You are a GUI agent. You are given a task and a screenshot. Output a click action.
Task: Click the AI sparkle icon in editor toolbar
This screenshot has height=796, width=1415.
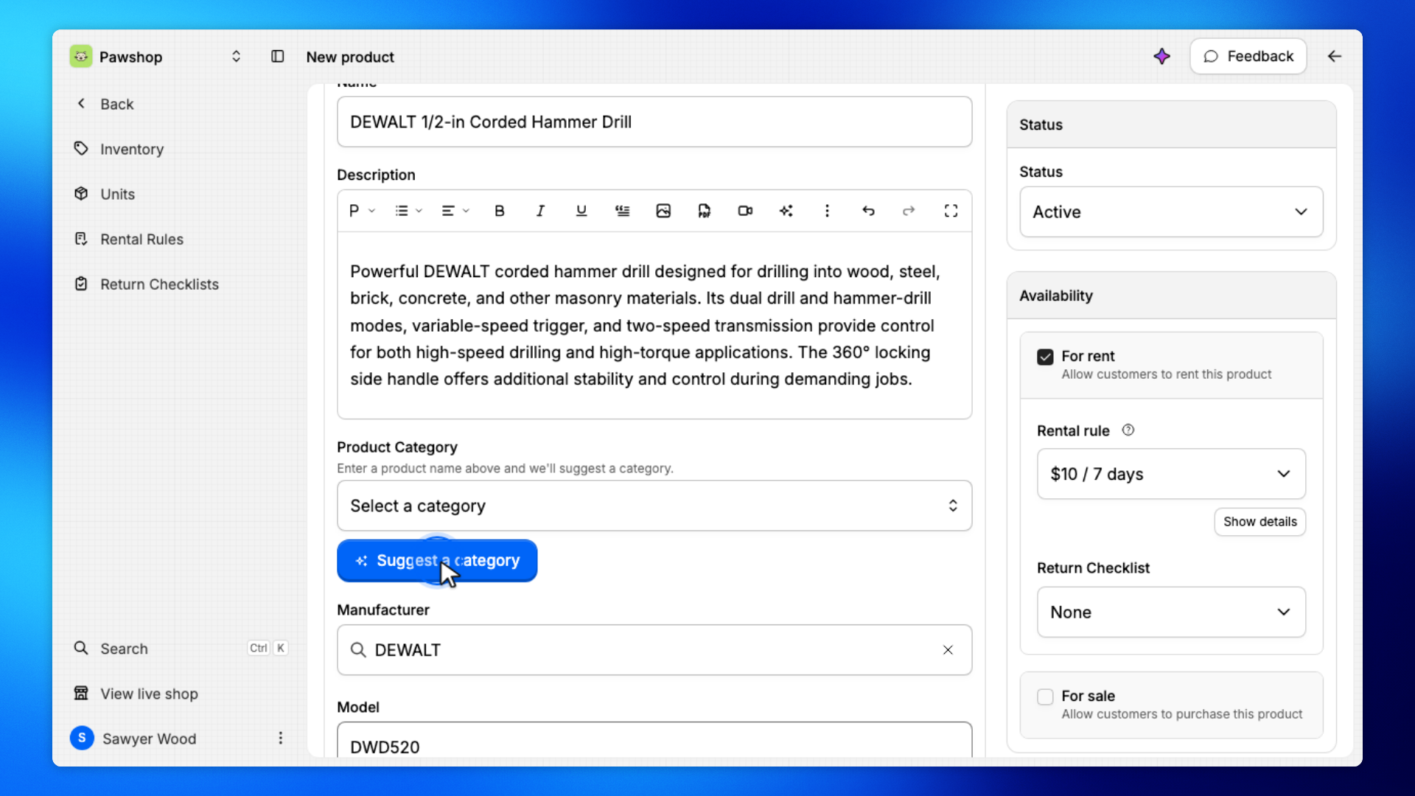(x=786, y=211)
